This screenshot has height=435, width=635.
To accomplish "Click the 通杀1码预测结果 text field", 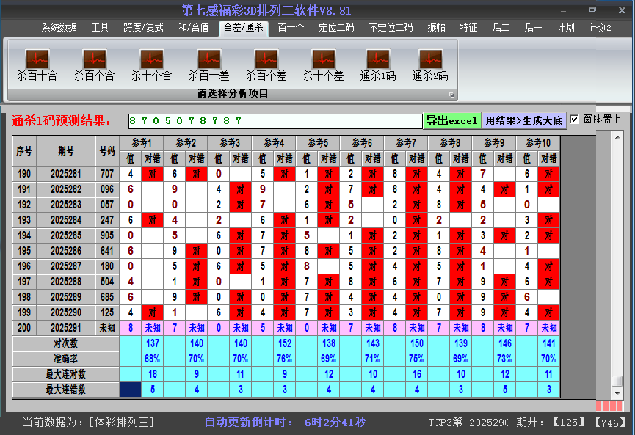I will pyautogui.click(x=273, y=121).
